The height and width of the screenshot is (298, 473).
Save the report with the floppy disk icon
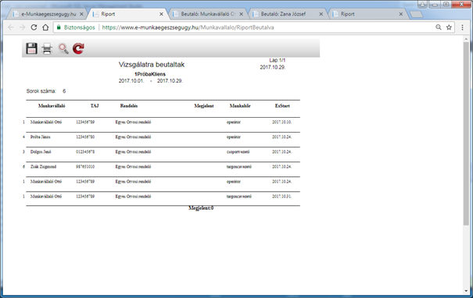click(x=31, y=48)
